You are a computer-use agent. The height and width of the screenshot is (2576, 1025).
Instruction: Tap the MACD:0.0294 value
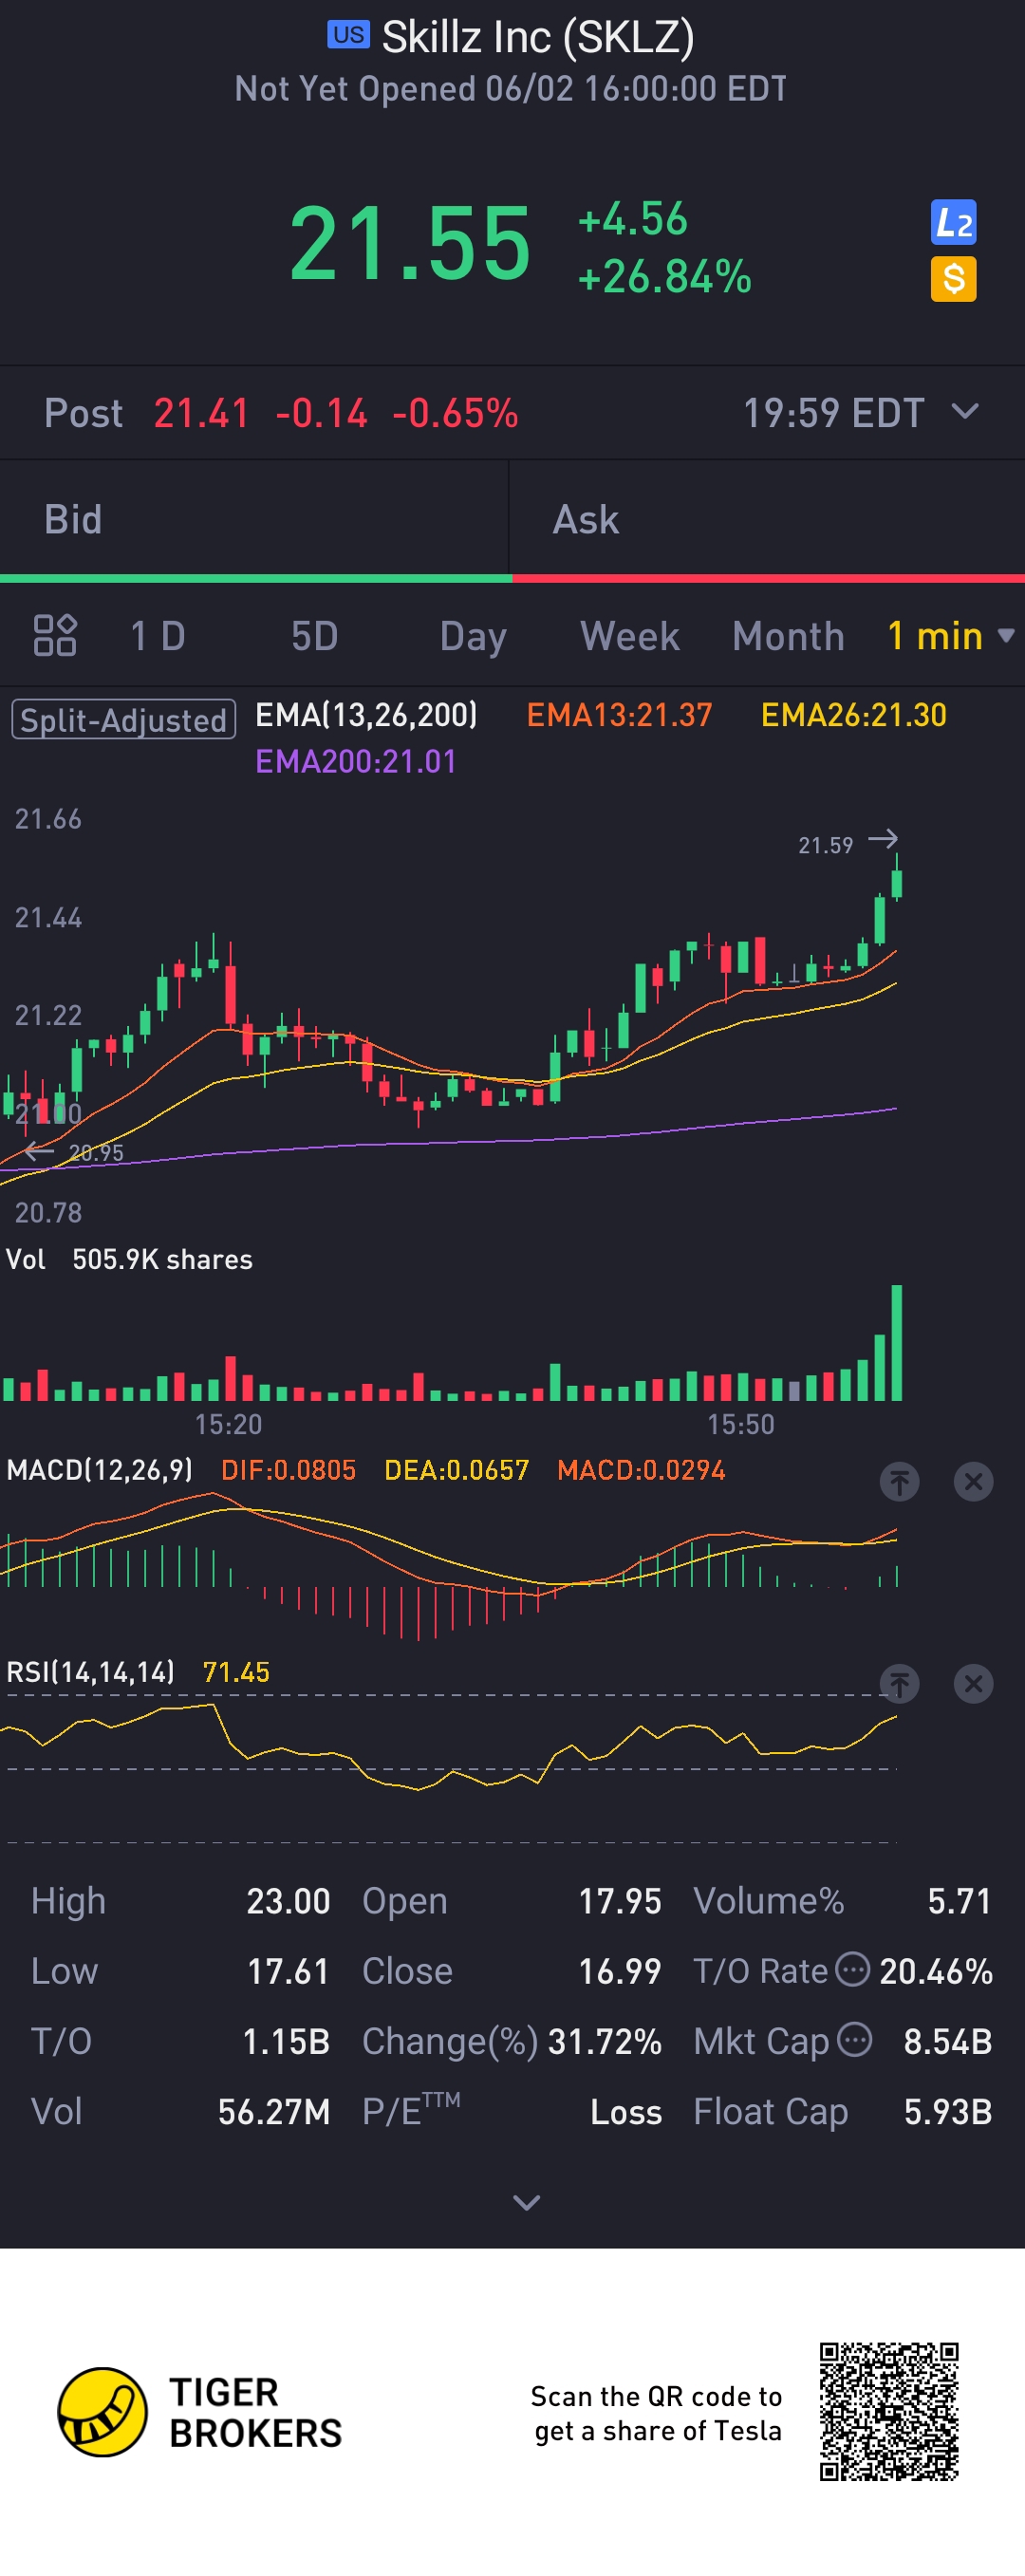641,1470
